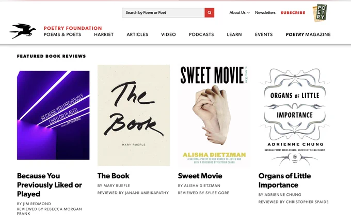The height and width of the screenshot is (220, 351).
Task: Expand the About Us dropdown
Action: [240, 13]
